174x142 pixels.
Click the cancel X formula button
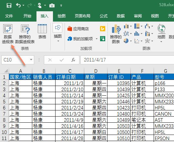click(x=50, y=60)
